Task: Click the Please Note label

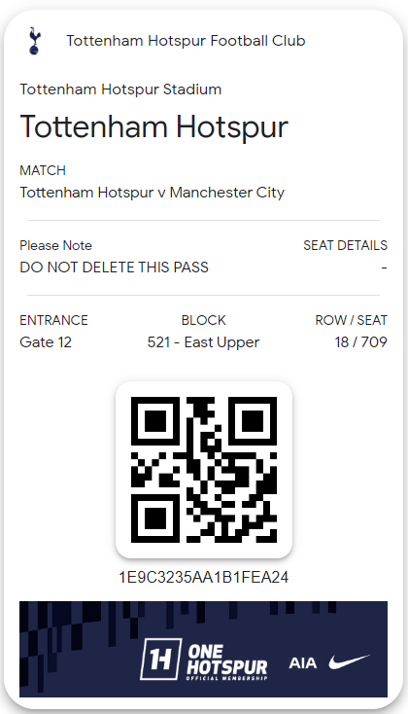Action: click(55, 245)
